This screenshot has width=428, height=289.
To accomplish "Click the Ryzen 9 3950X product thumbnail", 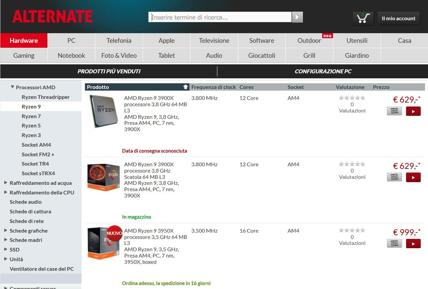I will tap(103, 243).
